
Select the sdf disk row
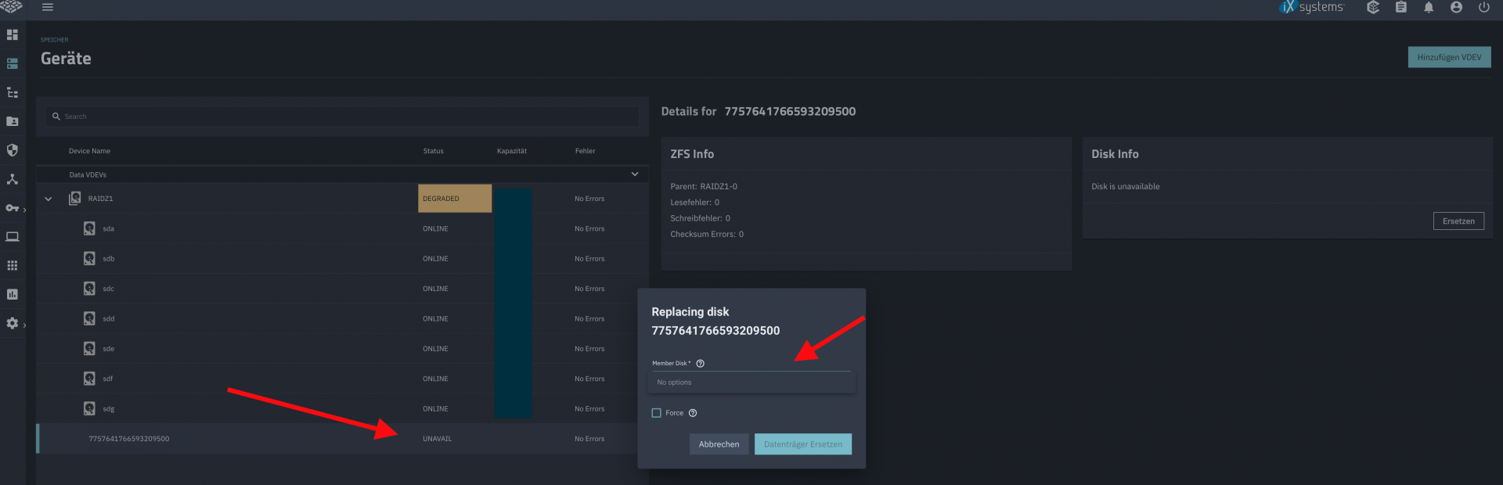point(342,379)
